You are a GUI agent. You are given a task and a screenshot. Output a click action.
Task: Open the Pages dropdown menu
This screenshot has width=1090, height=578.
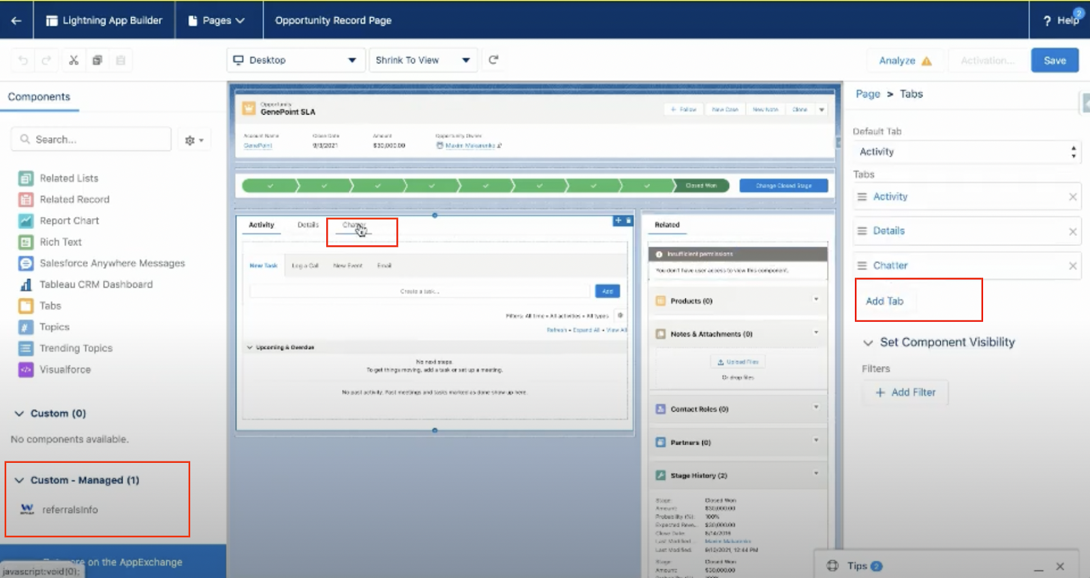click(216, 20)
